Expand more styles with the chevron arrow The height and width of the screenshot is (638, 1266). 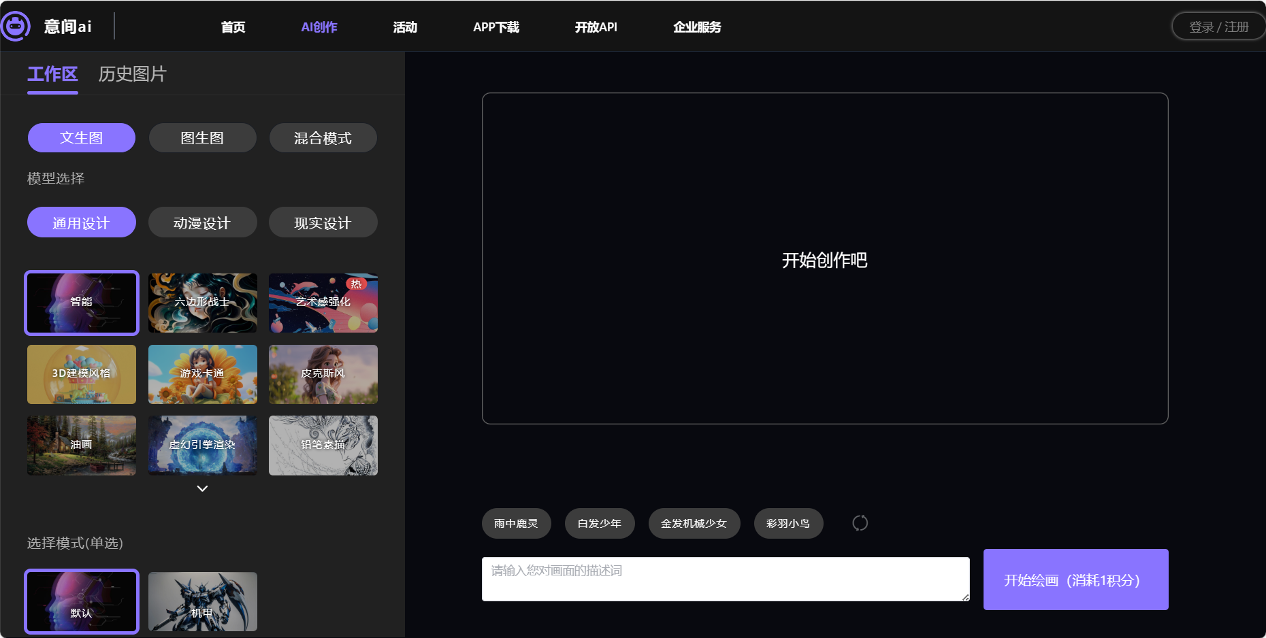[202, 488]
